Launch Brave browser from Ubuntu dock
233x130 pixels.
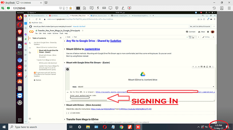point(20,32)
